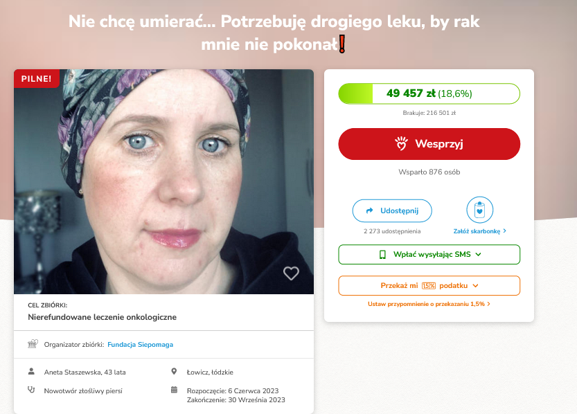577x414 pixels.
Task: Expand the Wpłać wysyłając SMS dropdown
Action: [429, 255]
